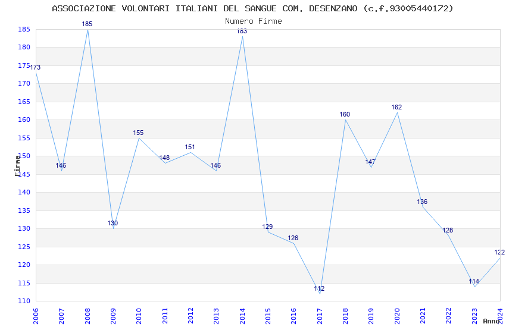The height and width of the screenshot is (327, 506).
Task: Click the data label 160 for 2018
Action: pos(345,114)
